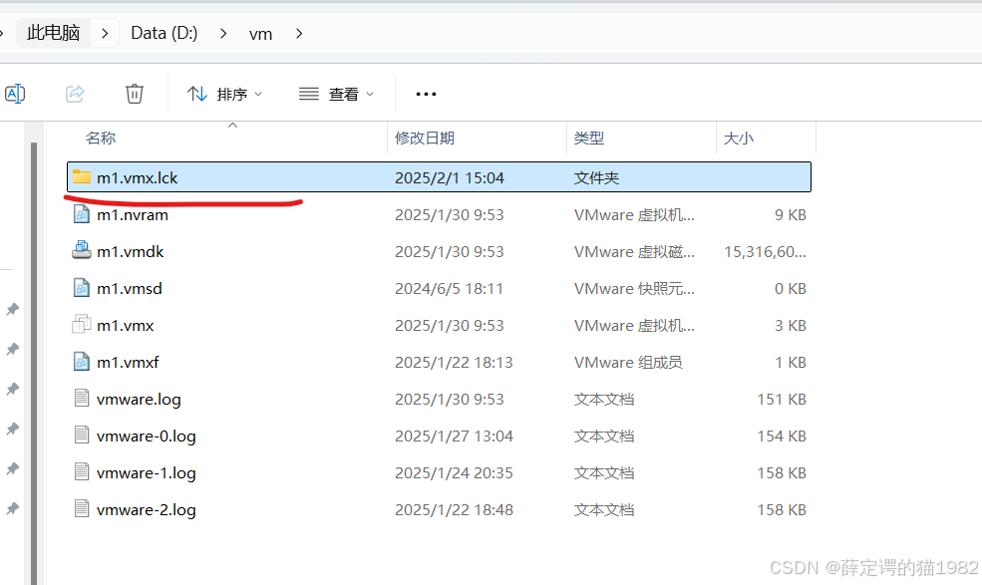
Task: Open the 排序 sort dropdown
Action: pyautogui.click(x=224, y=94)
